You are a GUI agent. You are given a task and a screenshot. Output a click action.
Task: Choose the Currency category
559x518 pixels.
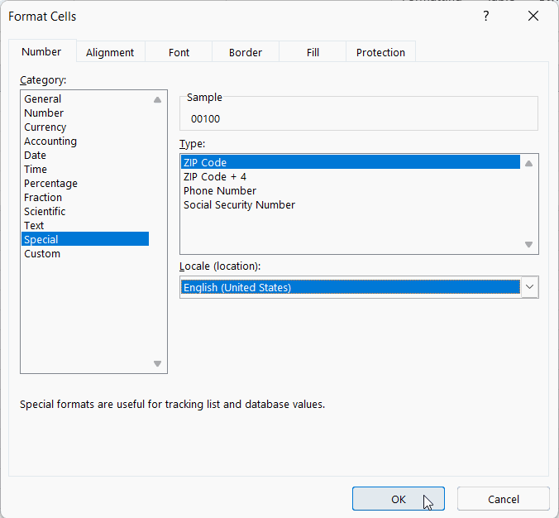click(x=85, y=127)
